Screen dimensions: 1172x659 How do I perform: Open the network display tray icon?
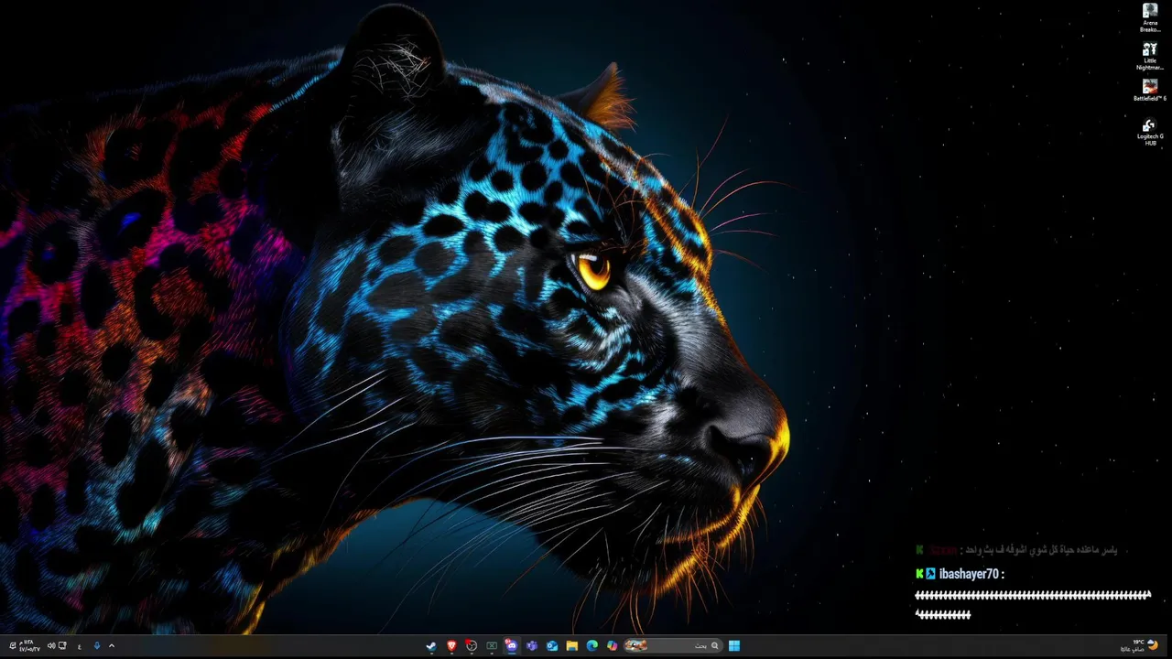point(62,645)
